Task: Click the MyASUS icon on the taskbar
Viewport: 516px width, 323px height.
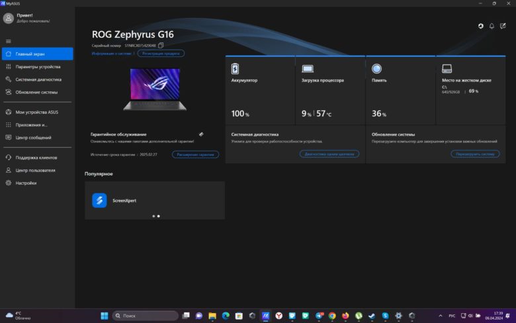Action: pos(265,316)
